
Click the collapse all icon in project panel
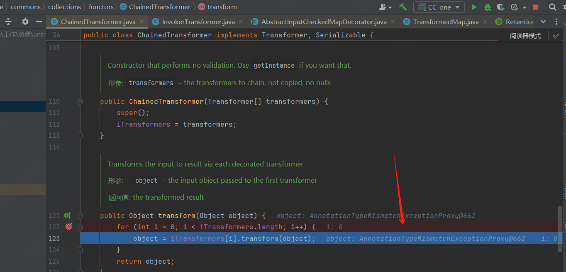tap(8, 22)
